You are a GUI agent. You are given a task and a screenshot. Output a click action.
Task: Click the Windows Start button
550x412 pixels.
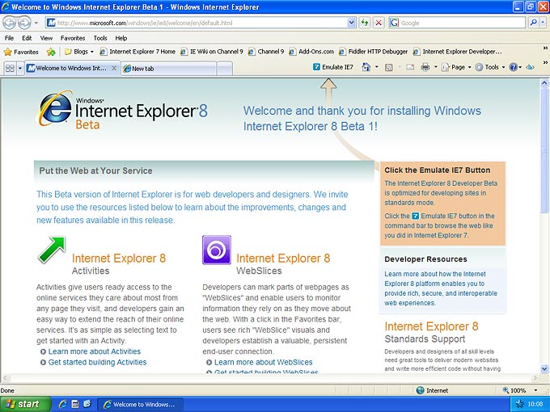[x=25, y=404]
